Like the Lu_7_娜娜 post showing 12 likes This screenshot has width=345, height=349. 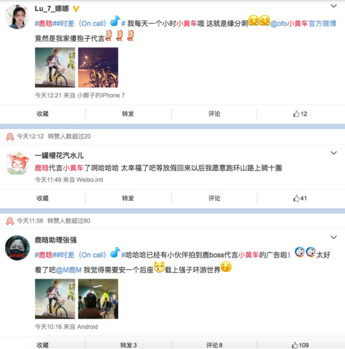pyautogui.click(x=300, y=114)
